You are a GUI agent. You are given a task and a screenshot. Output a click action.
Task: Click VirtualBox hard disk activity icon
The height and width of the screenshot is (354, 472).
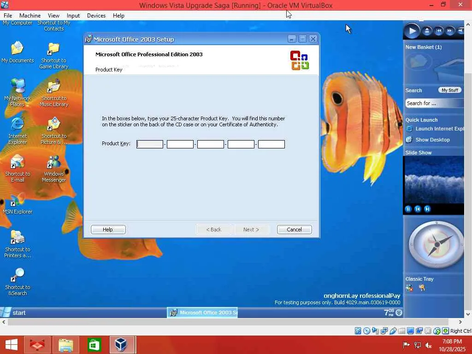[358, 331]
